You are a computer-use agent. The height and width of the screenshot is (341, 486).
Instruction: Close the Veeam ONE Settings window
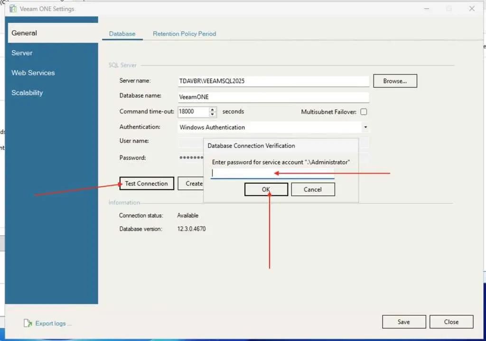472,9
